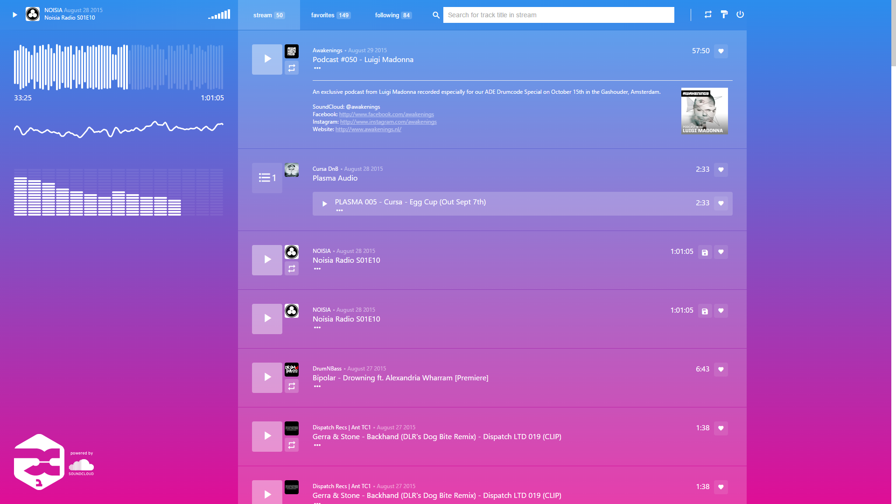
Task: Switch to the favorites tab
Action: click(330, 15)
